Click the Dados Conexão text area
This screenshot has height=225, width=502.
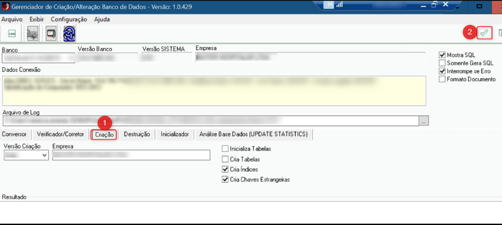tap(214, 91)
